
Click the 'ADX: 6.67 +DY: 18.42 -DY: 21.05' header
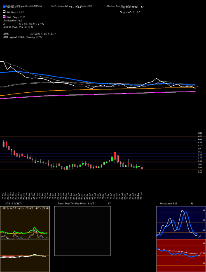pyautogui.click(x=25, y=208)
